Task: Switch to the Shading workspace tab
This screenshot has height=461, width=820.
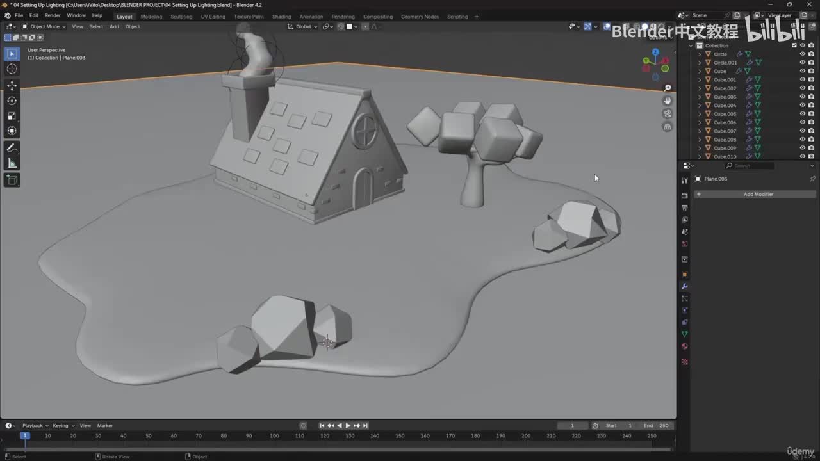Action: [281, 17]
